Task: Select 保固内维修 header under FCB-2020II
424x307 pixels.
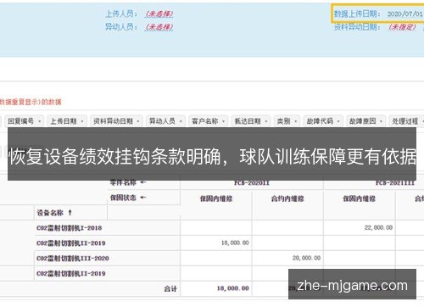Action: pos(216,198)
